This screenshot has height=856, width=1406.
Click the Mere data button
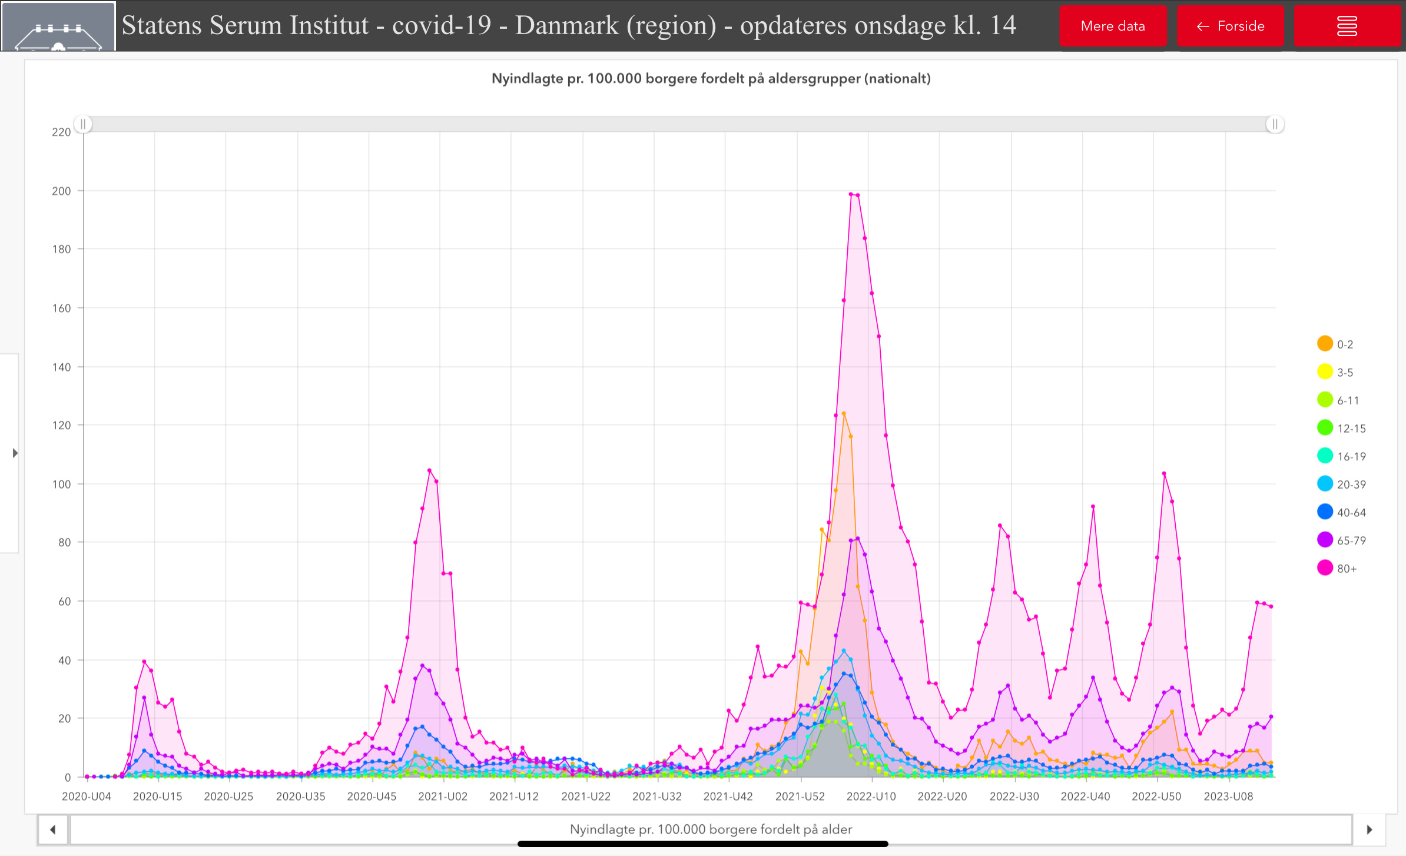click(x=1112, y=26)
